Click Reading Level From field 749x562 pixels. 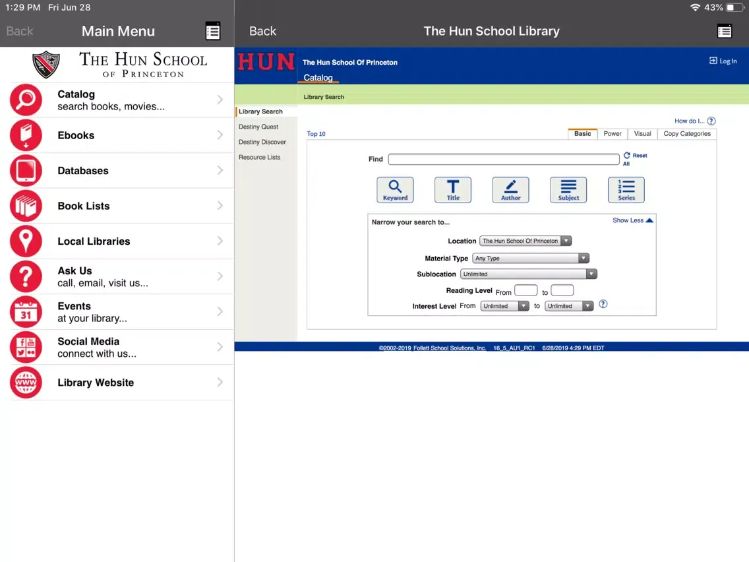click(x=525, y=290)
